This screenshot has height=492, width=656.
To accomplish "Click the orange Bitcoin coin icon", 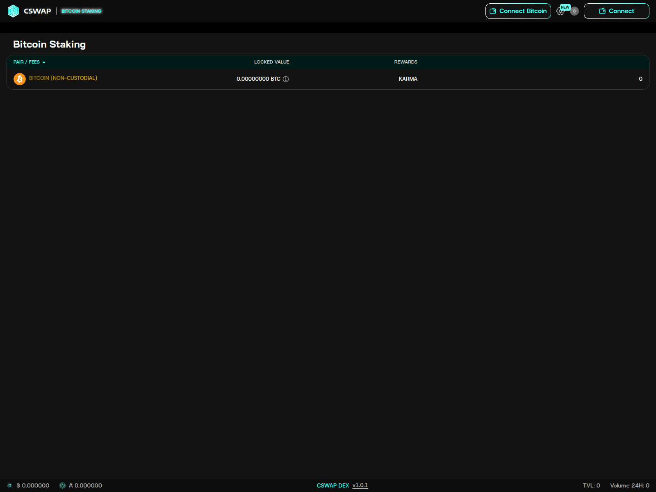I will [x=20, y=79].
